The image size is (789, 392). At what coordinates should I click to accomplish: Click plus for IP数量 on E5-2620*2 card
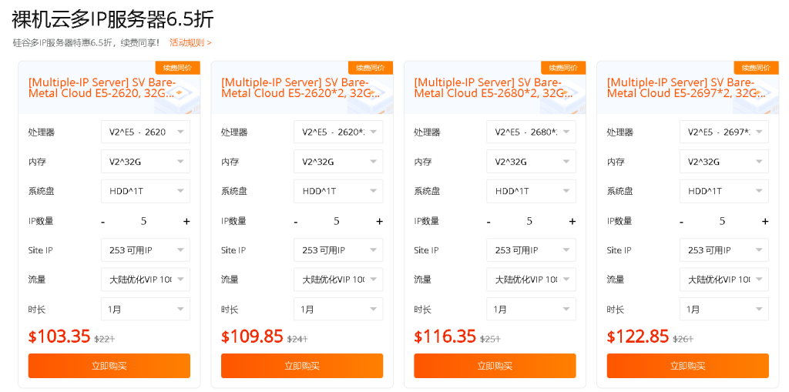pyautogui.click(x=379, y=222)
